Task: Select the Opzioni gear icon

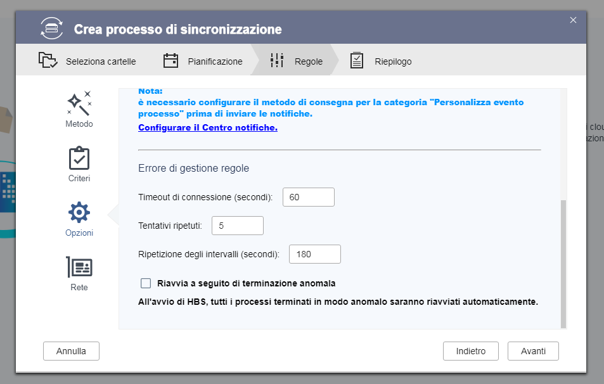Action: coord(79,213)
